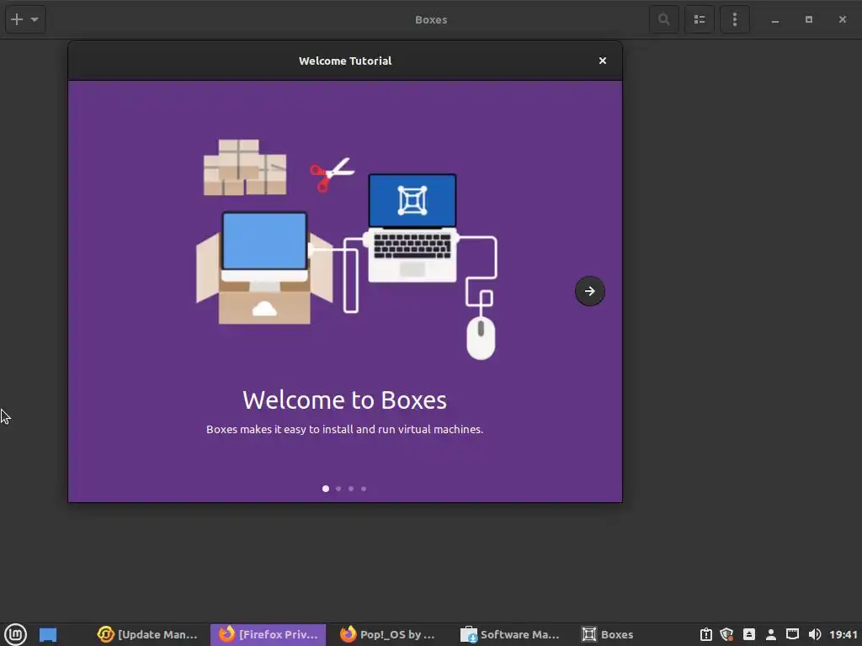Open the sound volume tray icon
This screenshot has width=862, height=646.
coord(815,634)
